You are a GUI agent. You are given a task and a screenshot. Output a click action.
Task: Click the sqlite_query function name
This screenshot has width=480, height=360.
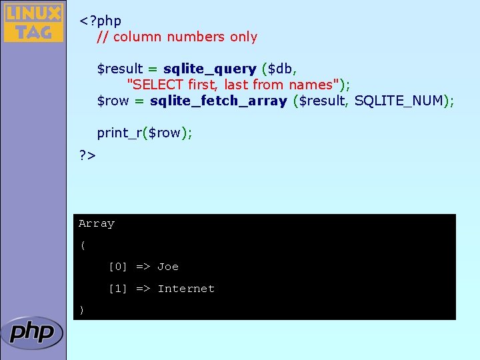[x=210, y=69]
